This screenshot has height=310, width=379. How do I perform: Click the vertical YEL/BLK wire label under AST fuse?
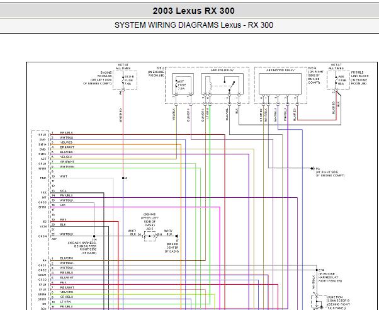(x=174, y=114)
